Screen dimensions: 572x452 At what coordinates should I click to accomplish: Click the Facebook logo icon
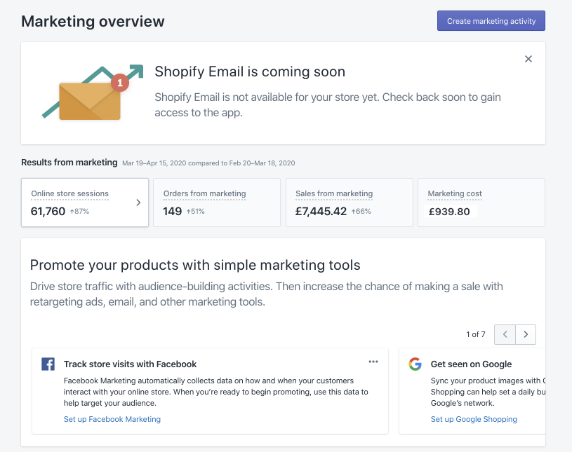pyautogui.click(x=48, y=364)
